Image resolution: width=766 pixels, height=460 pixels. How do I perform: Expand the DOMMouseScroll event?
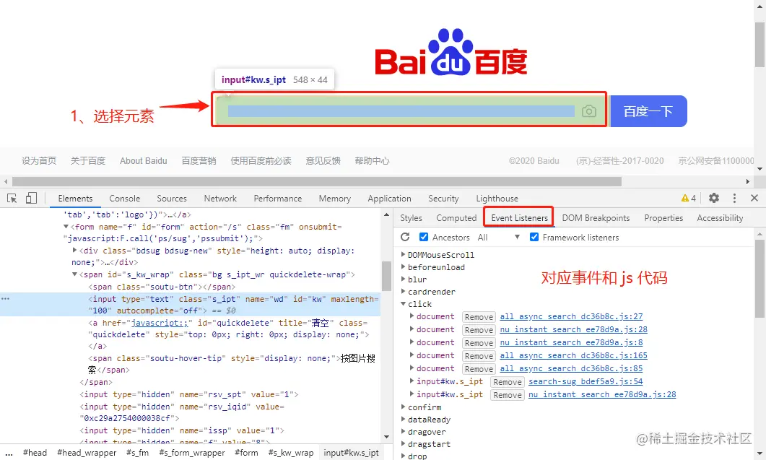[x=403, y=255]
